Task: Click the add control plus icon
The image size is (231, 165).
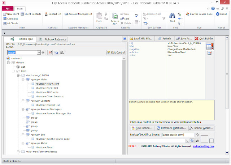Action: (43, 52)
